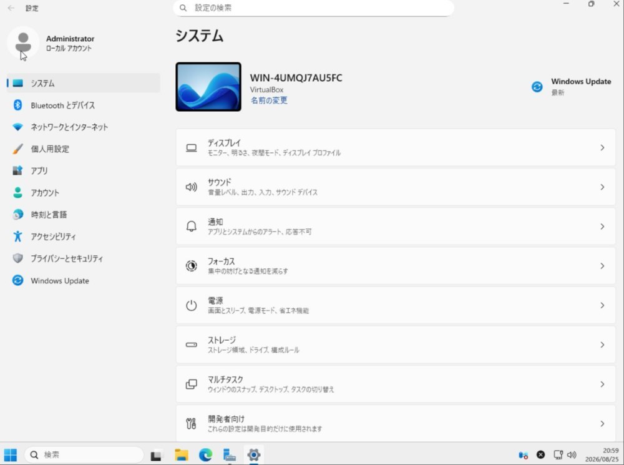The width and height of the screenshot is (624, 465).
Task: Click the Administrator account name
Action: click(70, 39)
